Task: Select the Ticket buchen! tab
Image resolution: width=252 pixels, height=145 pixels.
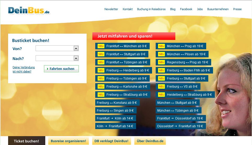Action: [26, 141]
